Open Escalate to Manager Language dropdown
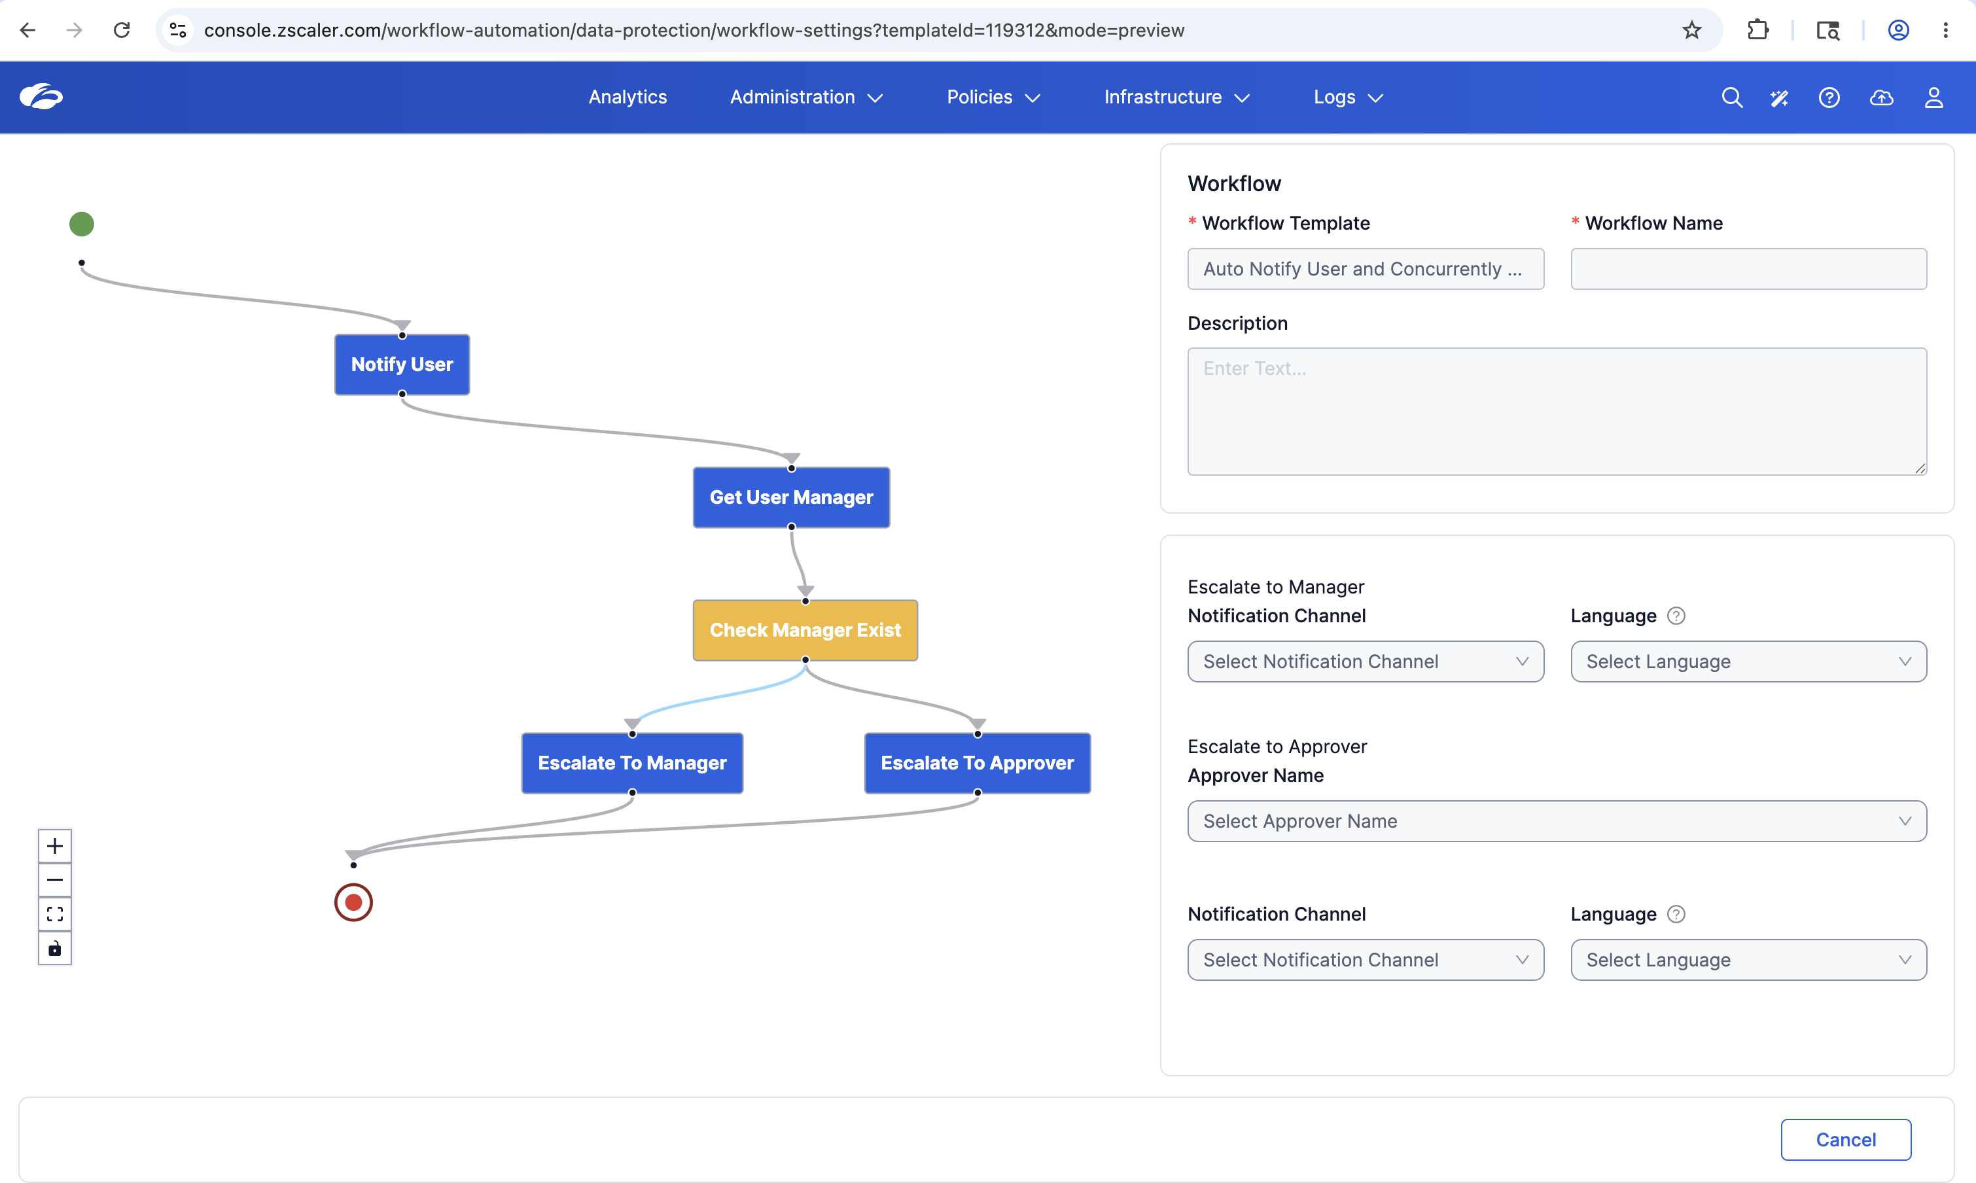The height and width of the screenshot is (1183, 1976). click(1749, 662)
